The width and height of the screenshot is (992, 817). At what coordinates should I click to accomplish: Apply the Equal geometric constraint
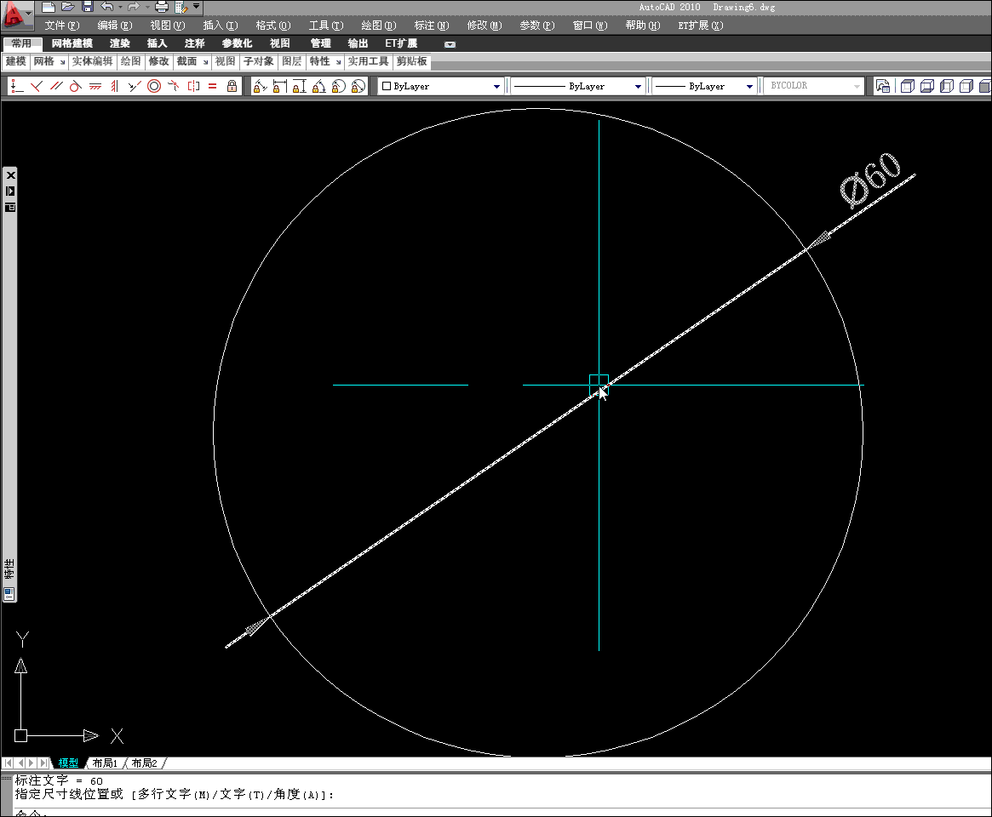click(213, 86)
